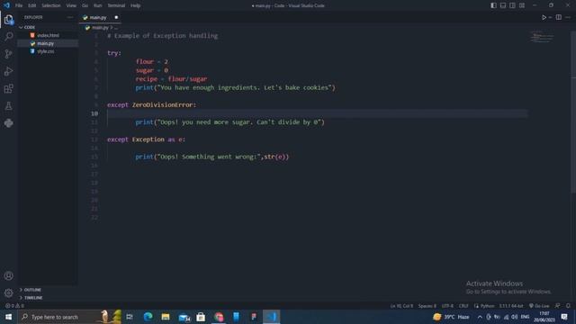Change indentation via Spaces status item

(x=427, y=306)
